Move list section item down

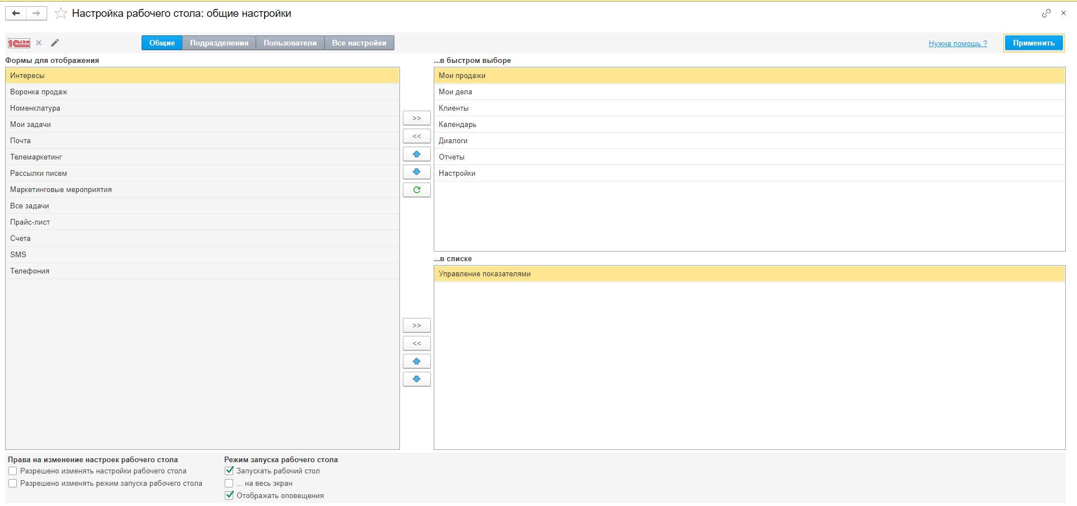tap(416, 379)
